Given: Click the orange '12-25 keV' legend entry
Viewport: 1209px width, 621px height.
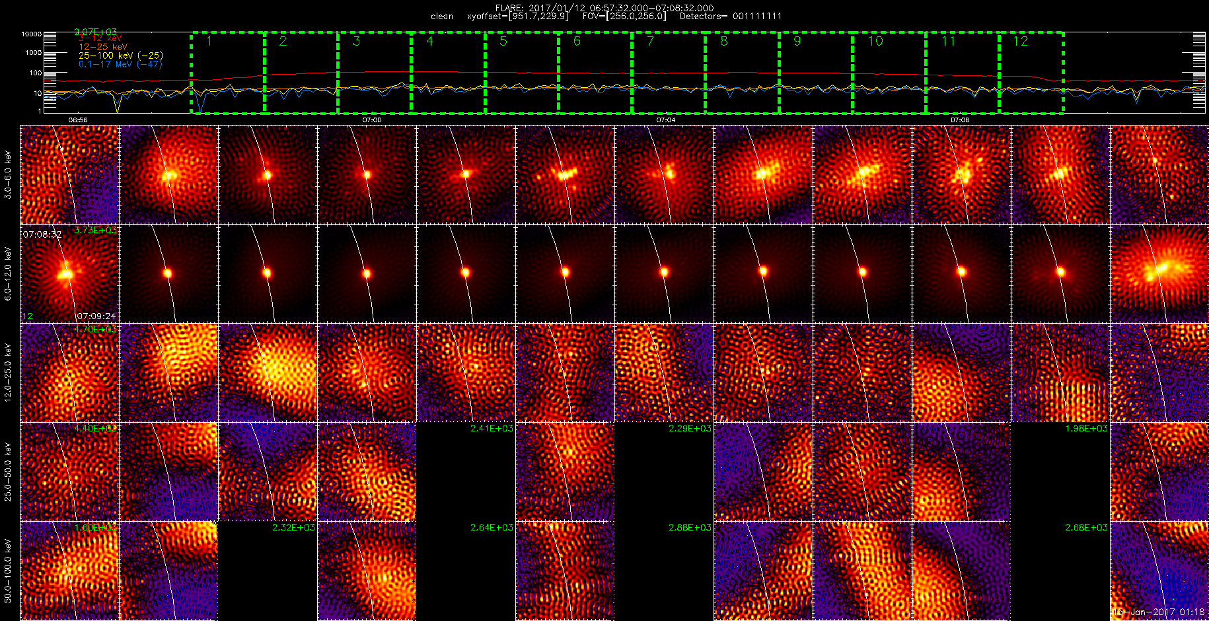Looking at the screenshot, I should pyautogui.click(x=103, y=47).
